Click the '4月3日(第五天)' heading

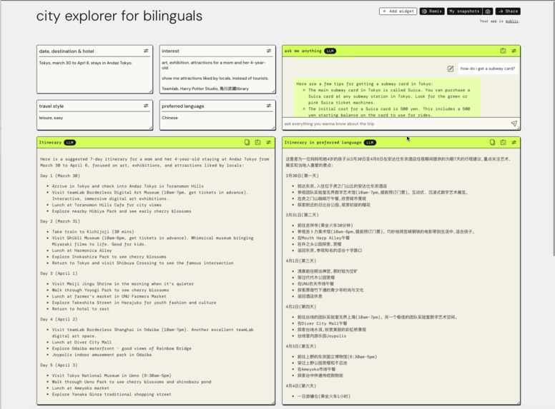(301, 346)
